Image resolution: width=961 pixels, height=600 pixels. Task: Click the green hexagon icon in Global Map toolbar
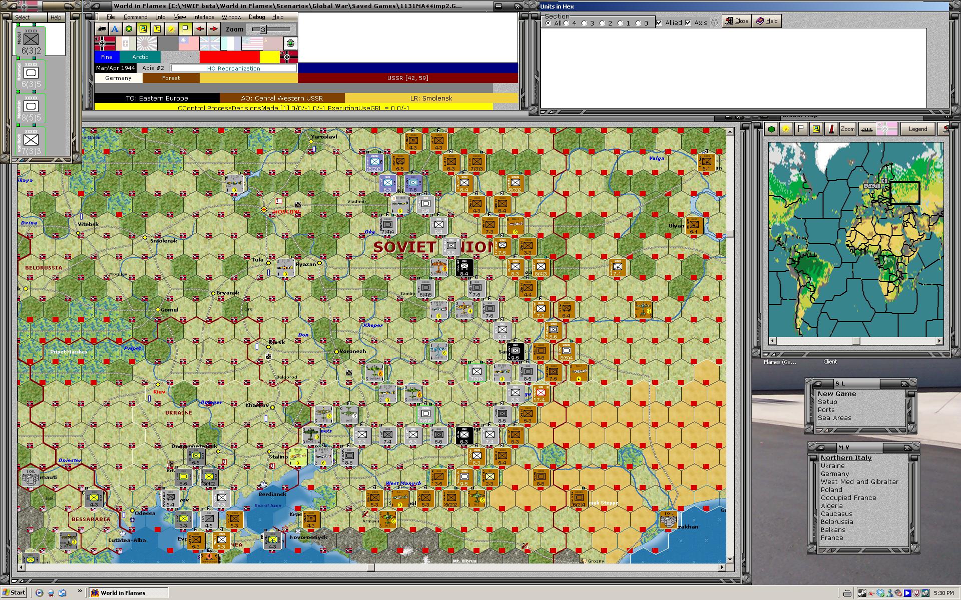coord(771,129)
